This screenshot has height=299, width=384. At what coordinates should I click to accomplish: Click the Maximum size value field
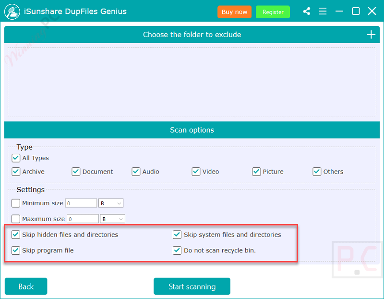82,219
